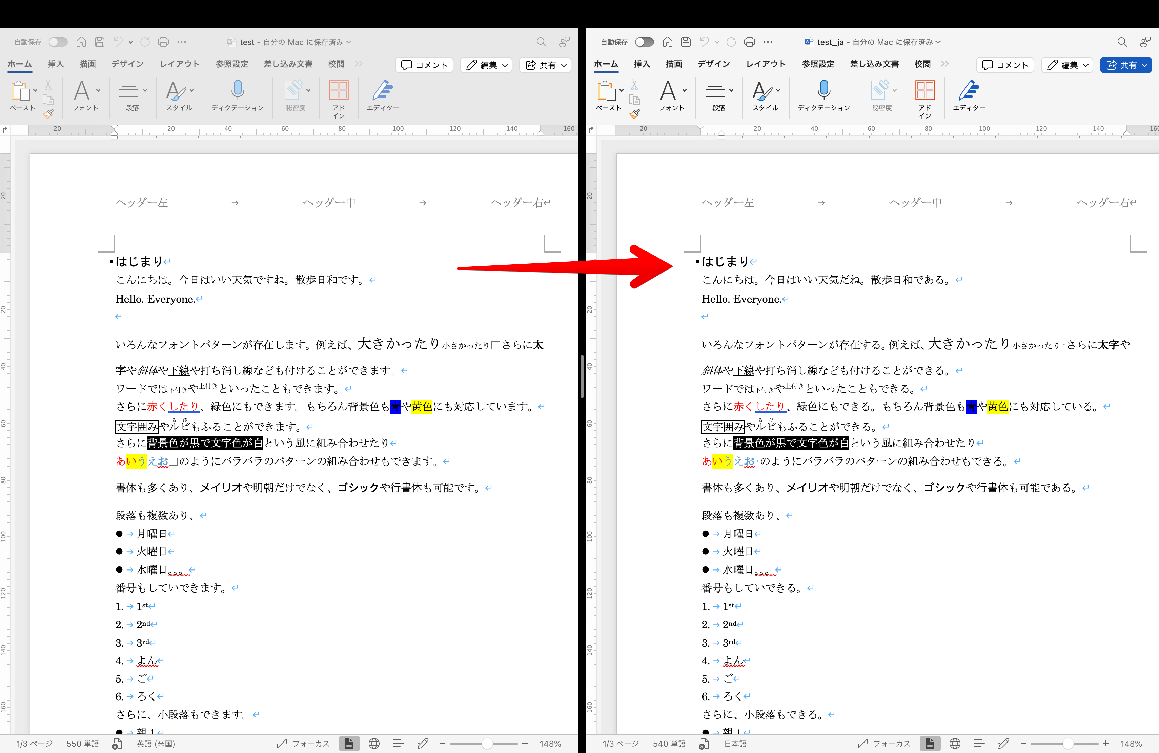Click ディクテーション microphone in right window
The image size is (1159, 753).
(x=824, y=90)
